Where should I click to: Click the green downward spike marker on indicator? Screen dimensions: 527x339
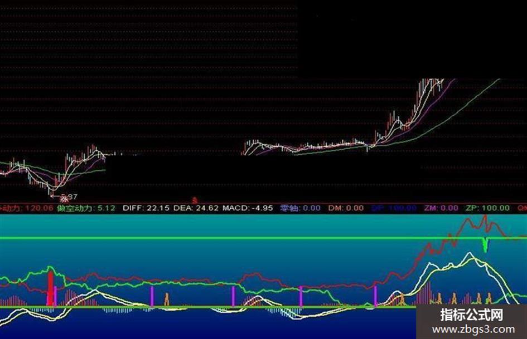click(x=485, y=245)
